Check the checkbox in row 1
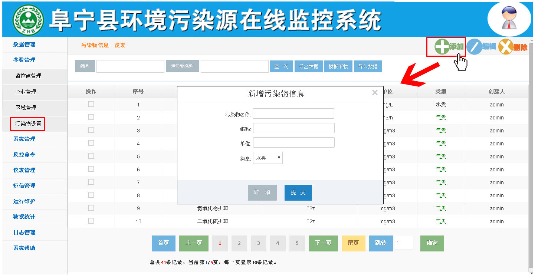 91,104
